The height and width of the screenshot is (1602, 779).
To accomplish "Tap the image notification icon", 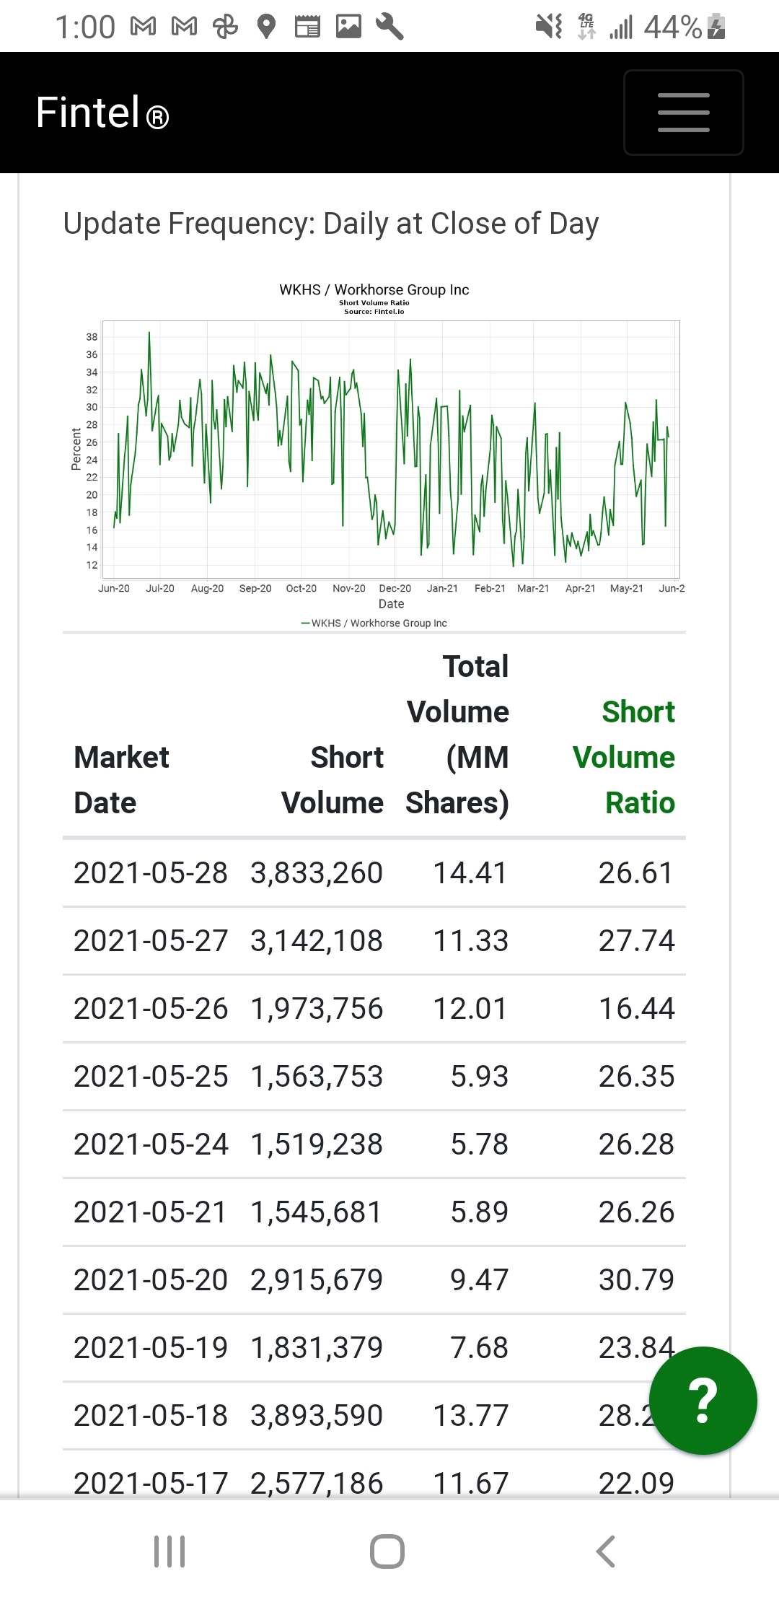I will (348, 27).
